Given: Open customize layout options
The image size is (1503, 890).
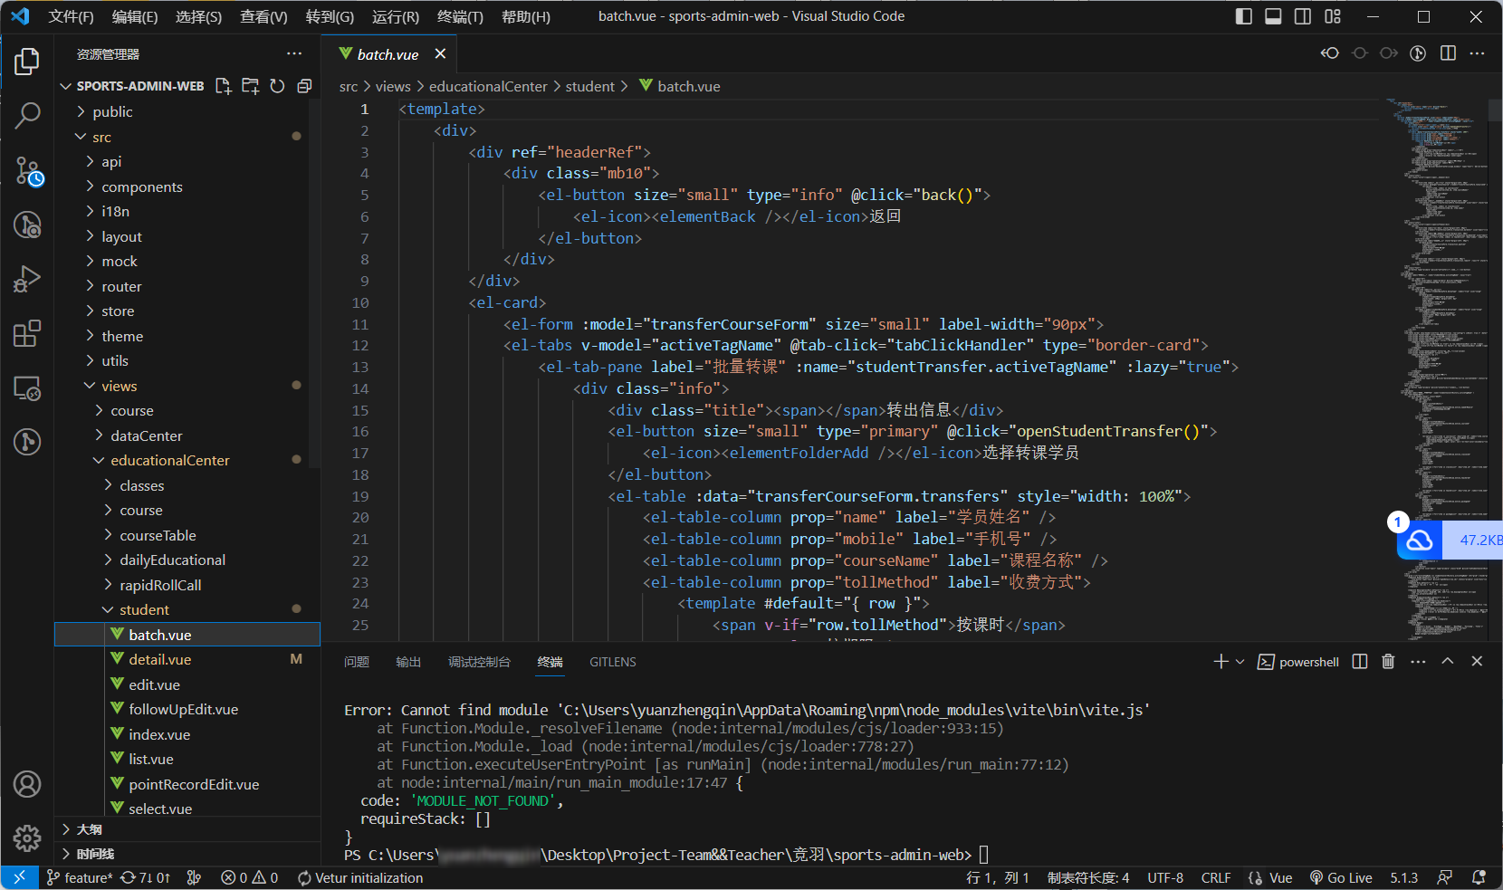Looking at the screenshot, I should pos(1333,16).
